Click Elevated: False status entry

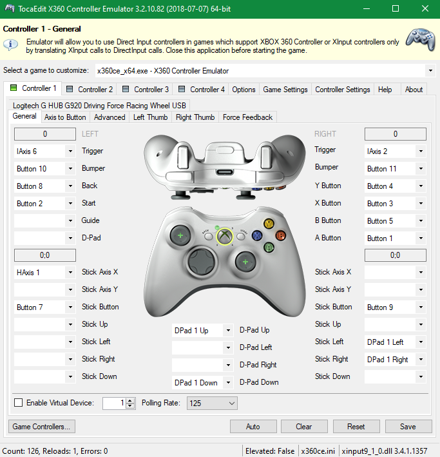pyautogui.click(x=270, y=451)
